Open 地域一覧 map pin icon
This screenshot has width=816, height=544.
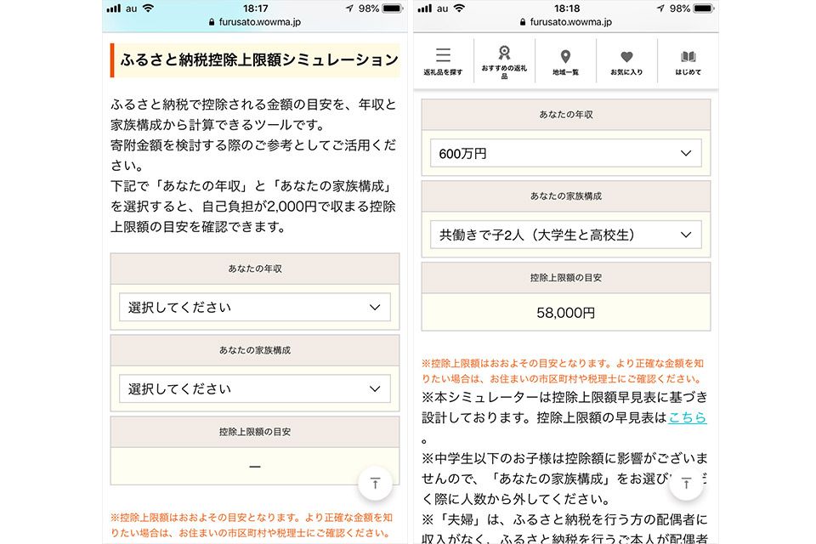565,61
